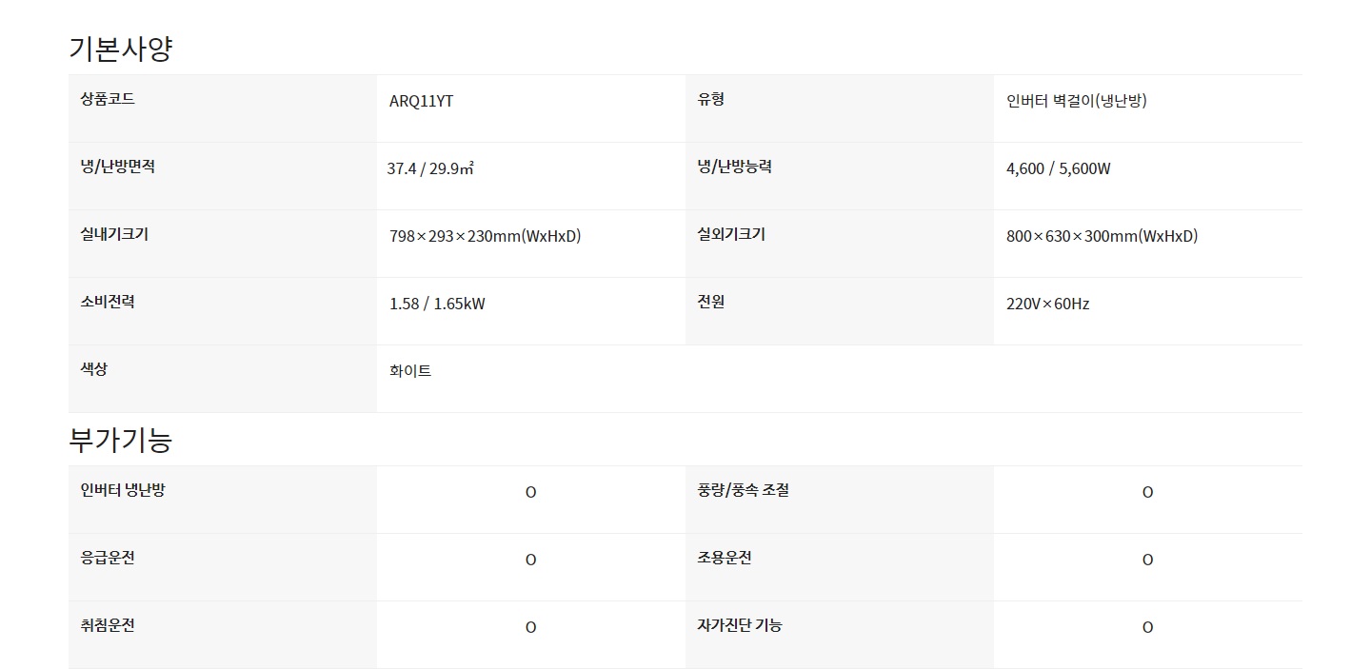Screen dimensions: 1371x669
Task: Select the 4,600 / 5,600W value
Action: [1058, 168]
